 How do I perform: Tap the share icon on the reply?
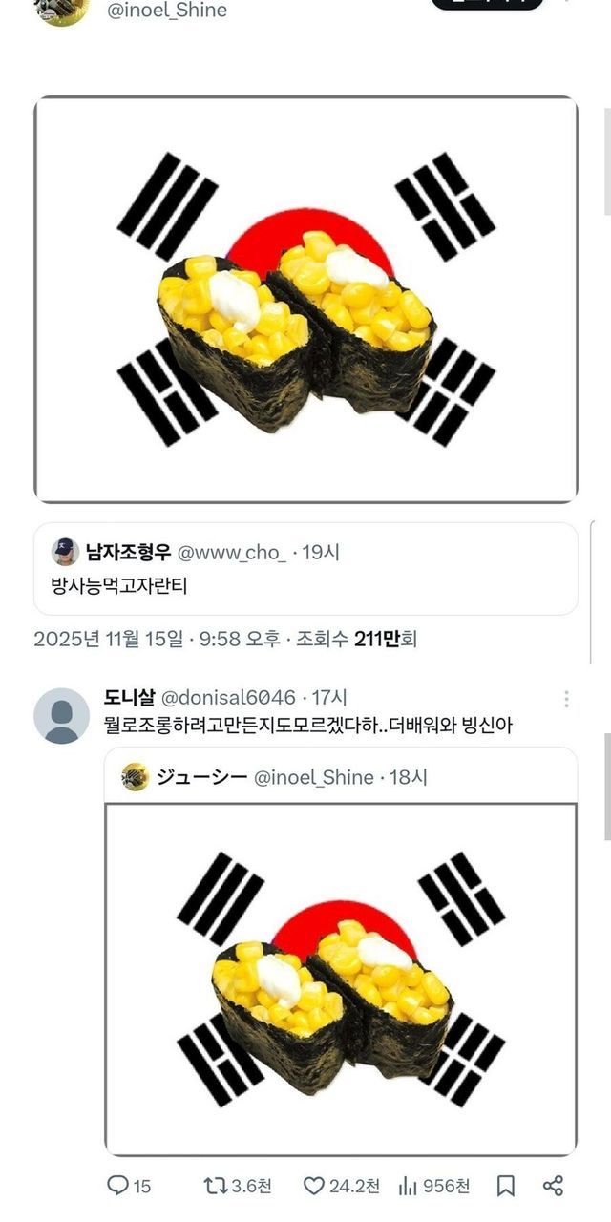pyautogui.click(x=553, y=1186)
